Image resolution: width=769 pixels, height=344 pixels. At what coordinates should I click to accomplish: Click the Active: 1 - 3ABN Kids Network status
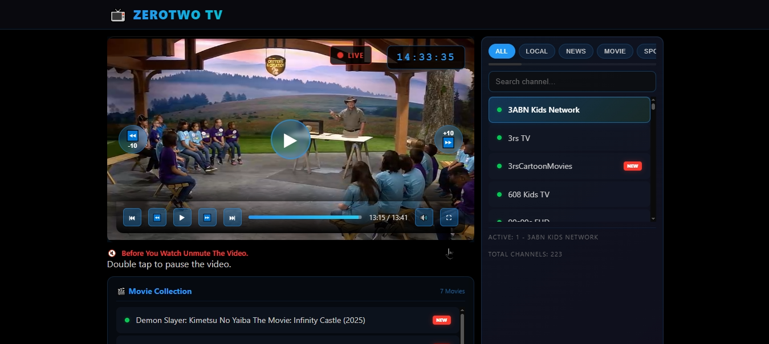click(543, 237)
